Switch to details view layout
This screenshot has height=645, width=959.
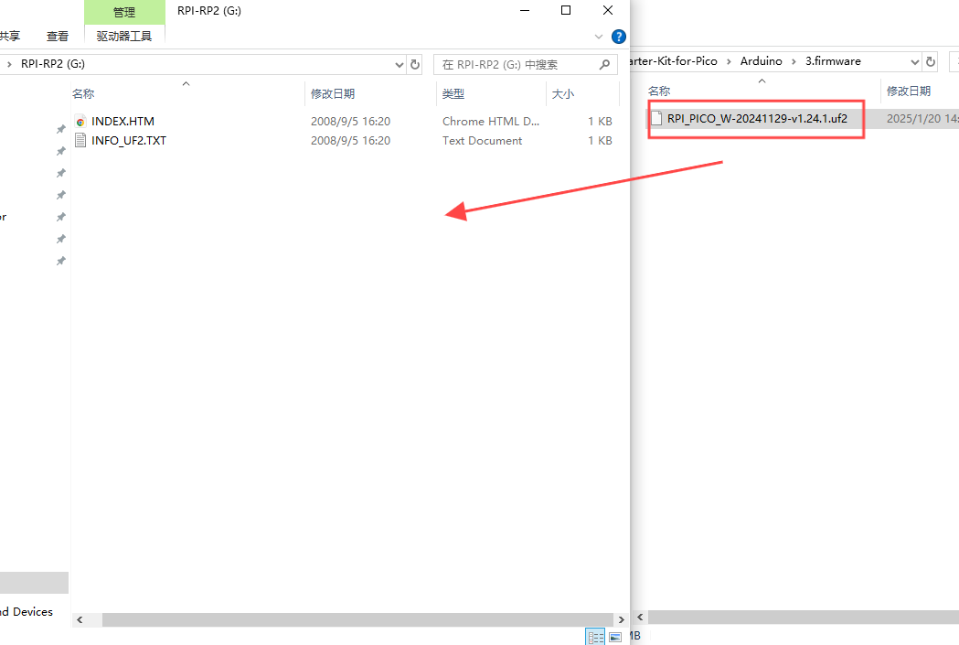(595, 637)
